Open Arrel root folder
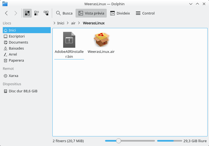 pyautogui.click(x=27, y=54)
